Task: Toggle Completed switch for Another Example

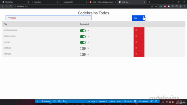Action: 83,31
